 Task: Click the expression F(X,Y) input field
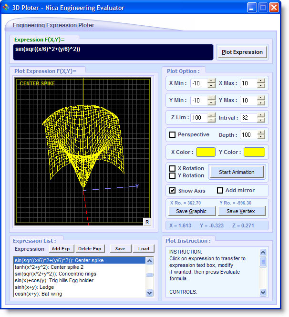(x=113, y=52)
